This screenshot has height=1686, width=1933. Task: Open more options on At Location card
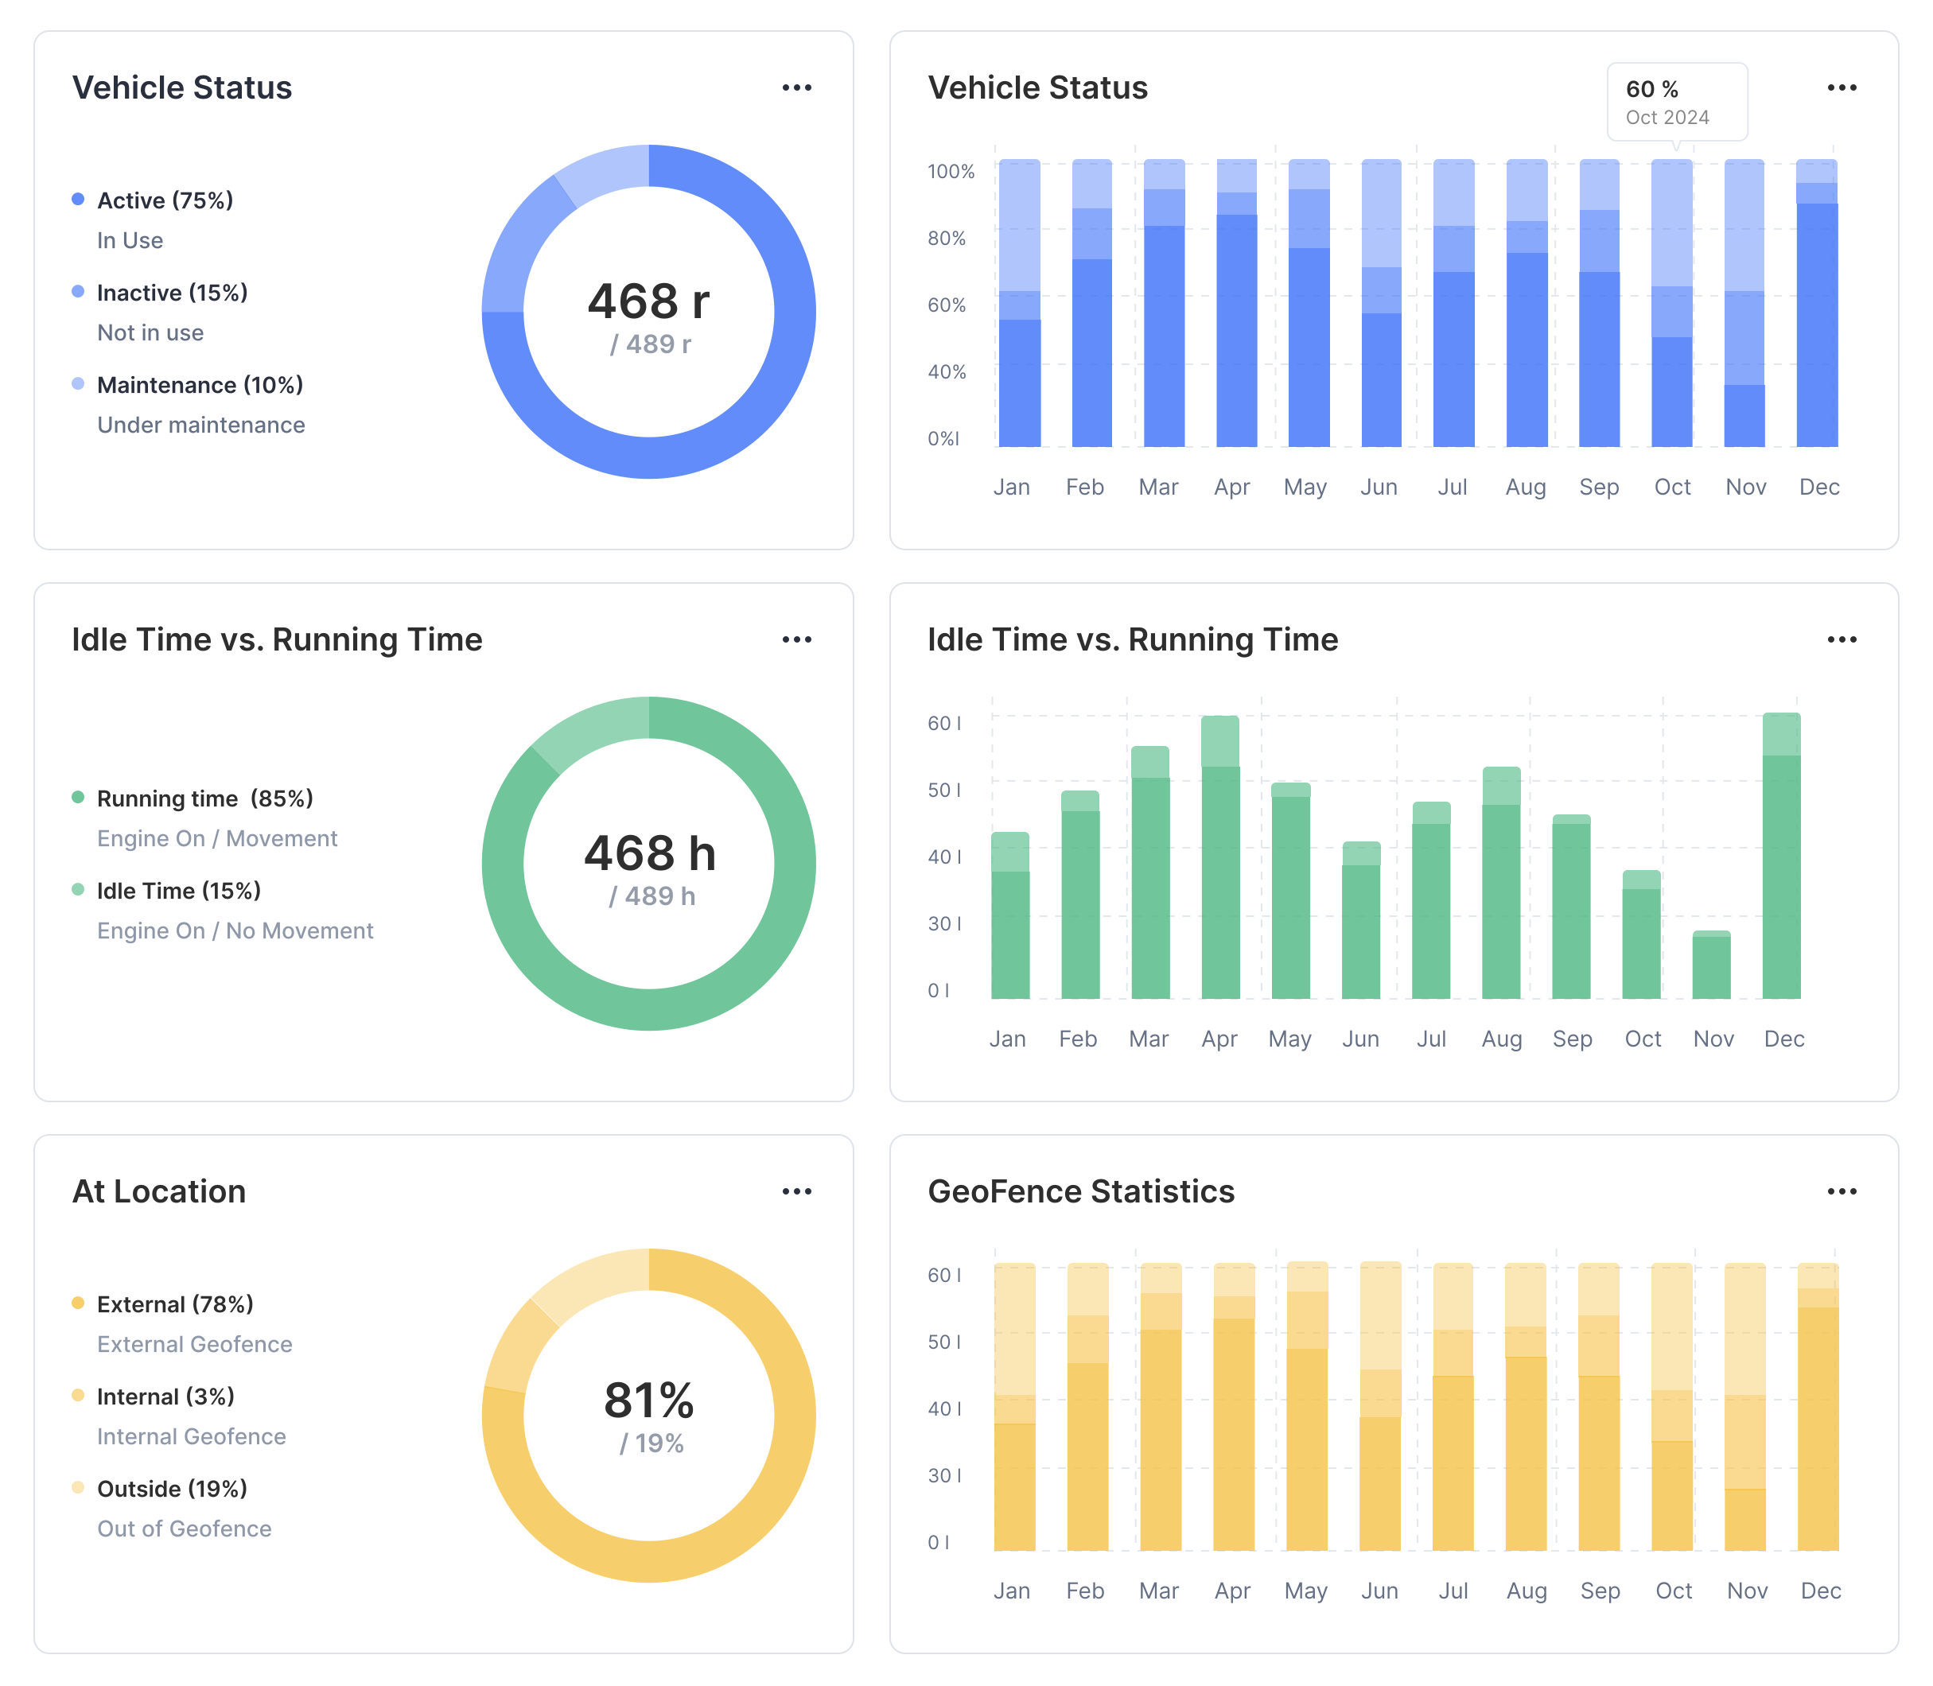tap(796, 1191)
